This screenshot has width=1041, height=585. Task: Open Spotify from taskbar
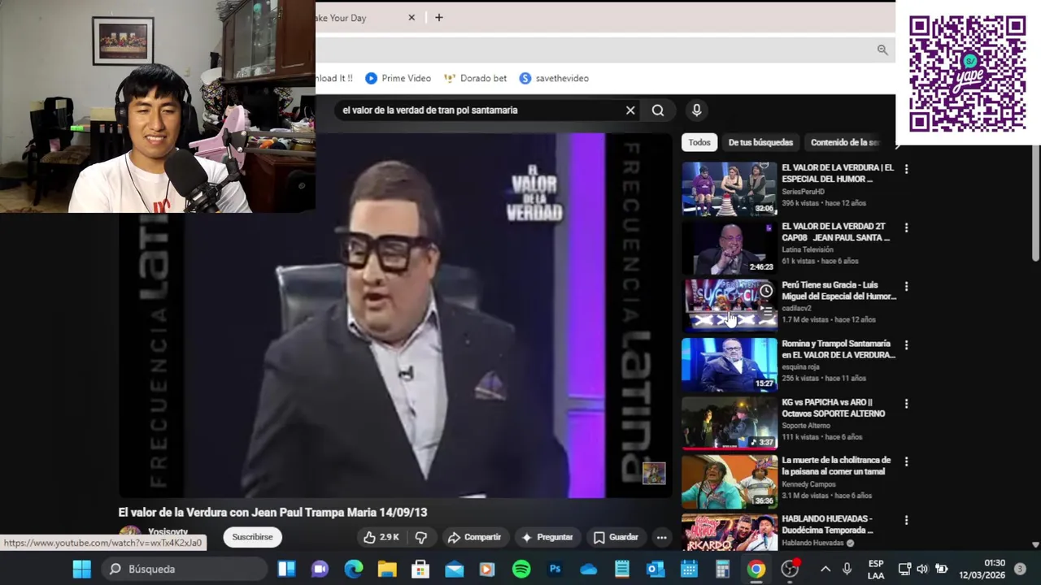point(521,570)
